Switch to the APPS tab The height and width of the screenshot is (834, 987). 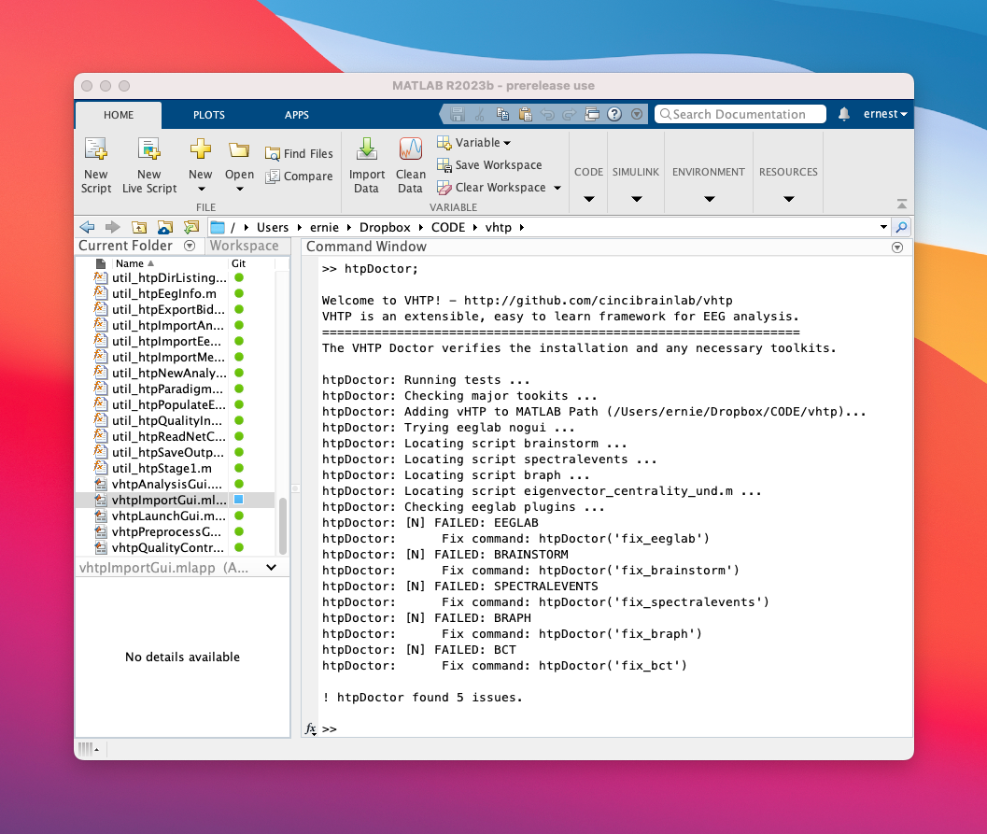[297, 115]
